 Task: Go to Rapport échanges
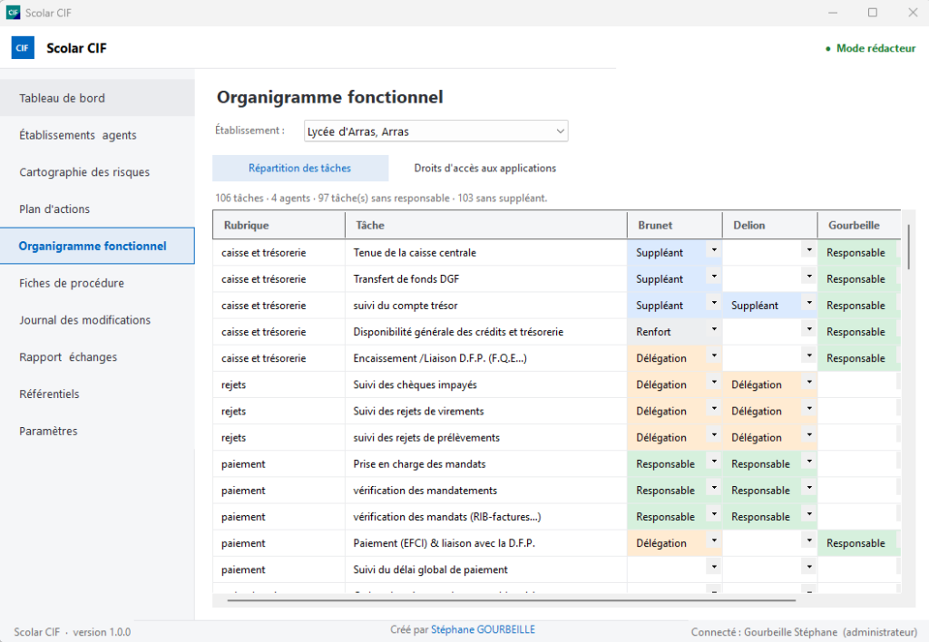(x=97, y=357)
